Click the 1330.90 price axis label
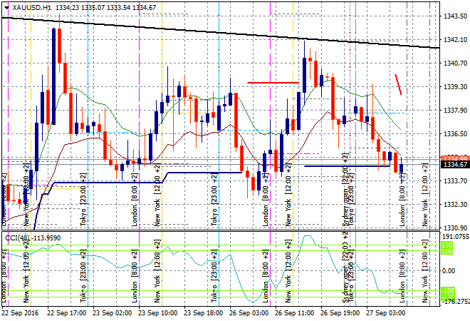The height and width of the screenshot is (321, 470). (455, 228)
